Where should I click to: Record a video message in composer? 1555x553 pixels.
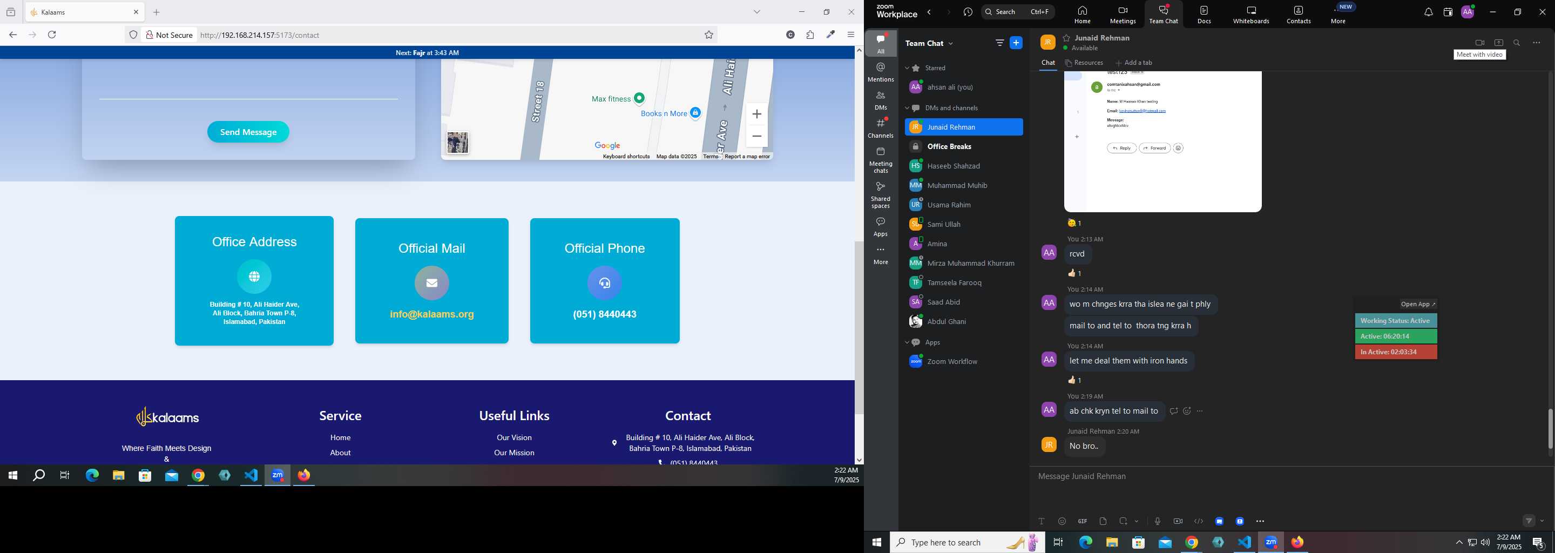(x=1178, y=521)
